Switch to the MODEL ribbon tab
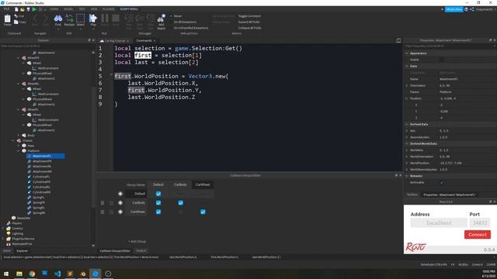Image resolution: width=497 pixels, height=279 pixels. pos(68,9)
